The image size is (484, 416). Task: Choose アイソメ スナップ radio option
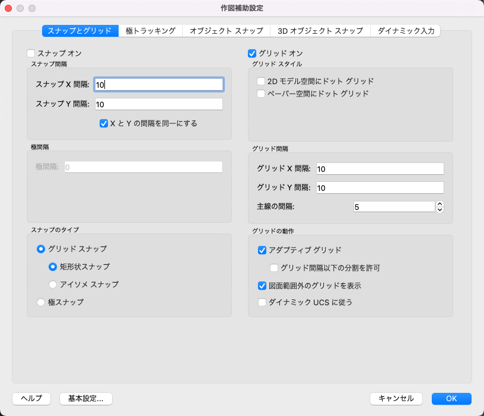[x=53, y=284]
